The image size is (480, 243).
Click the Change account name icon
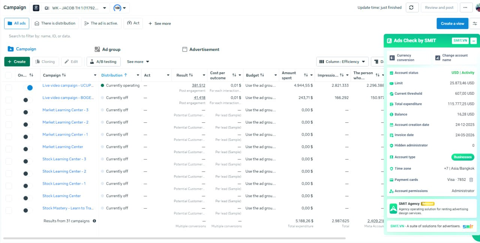(437, 58)
